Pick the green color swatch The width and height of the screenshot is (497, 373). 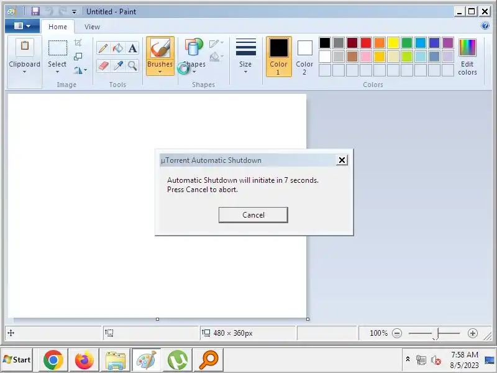coord(407,43)
